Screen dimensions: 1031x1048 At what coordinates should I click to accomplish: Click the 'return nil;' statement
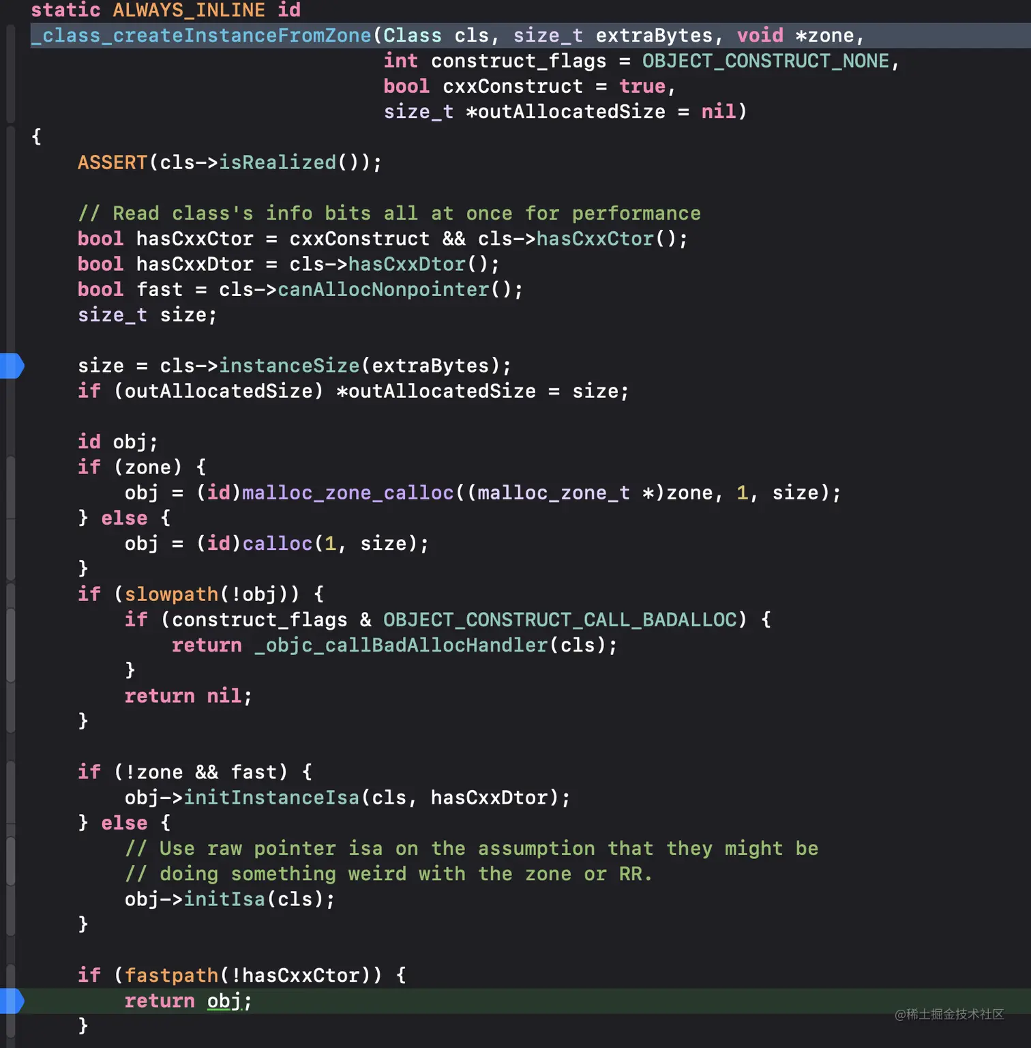188,696
